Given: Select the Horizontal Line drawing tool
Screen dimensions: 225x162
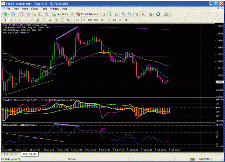Looking at the screenshot, I should (x=26, y=20).
